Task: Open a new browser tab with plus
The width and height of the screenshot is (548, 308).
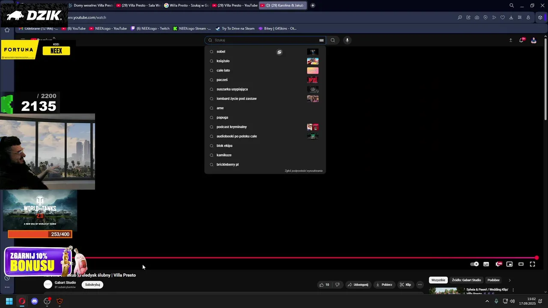Action: [x=313, y=6]
